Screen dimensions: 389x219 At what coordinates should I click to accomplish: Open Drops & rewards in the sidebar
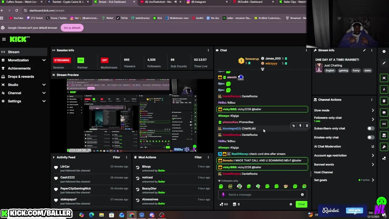(24, 77)
